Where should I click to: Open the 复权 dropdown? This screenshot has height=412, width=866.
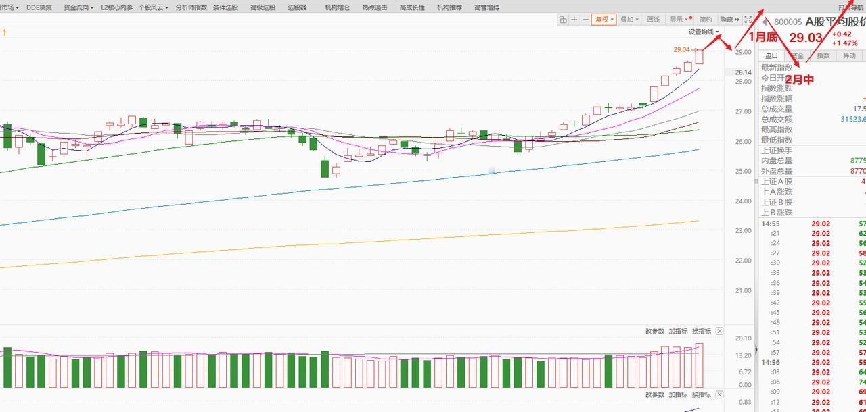[603, 20]
